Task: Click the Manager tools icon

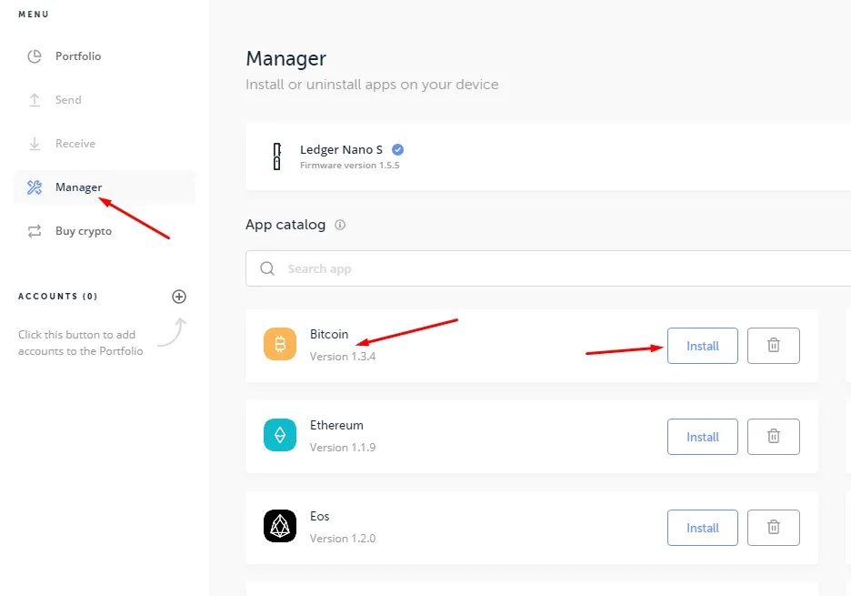Action: click(x=35, y=187)
